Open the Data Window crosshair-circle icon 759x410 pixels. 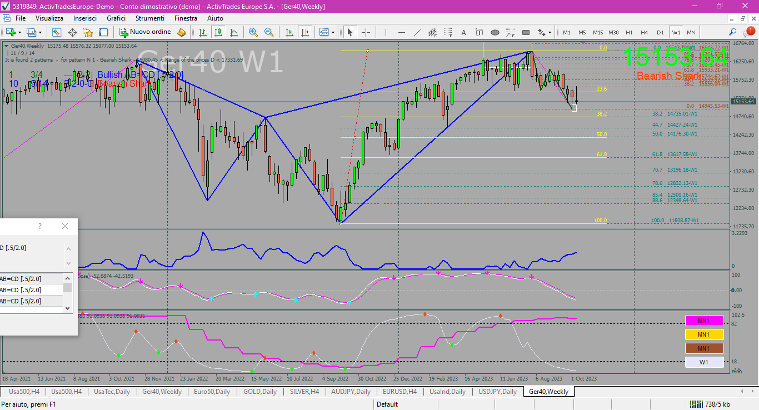[x=72, y=32]
